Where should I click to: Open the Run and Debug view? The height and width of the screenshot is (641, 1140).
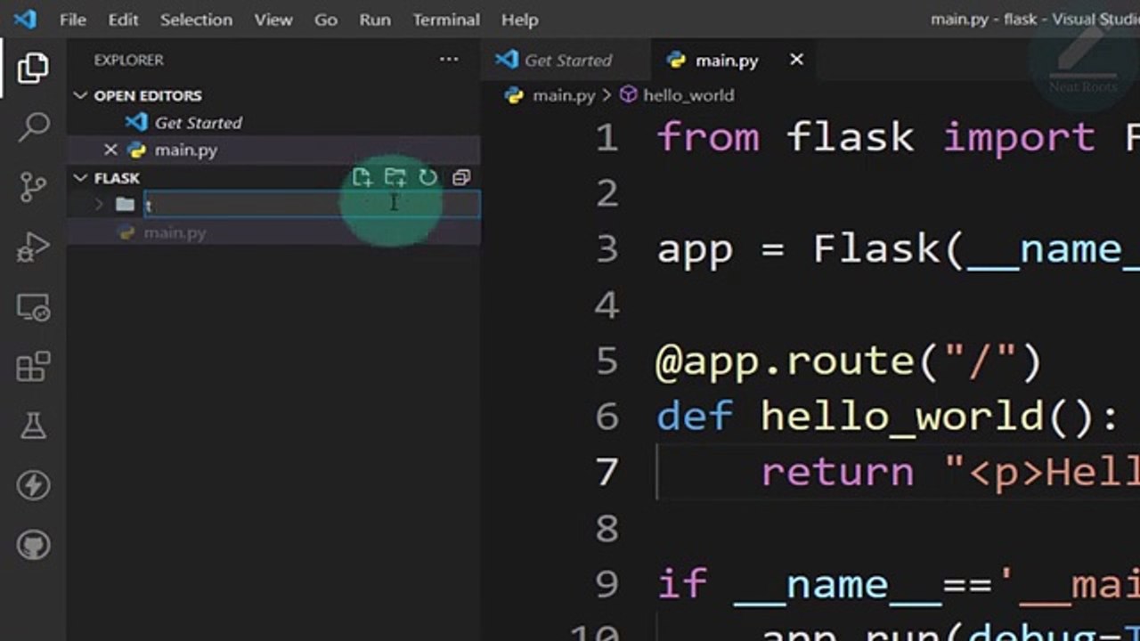33,247
